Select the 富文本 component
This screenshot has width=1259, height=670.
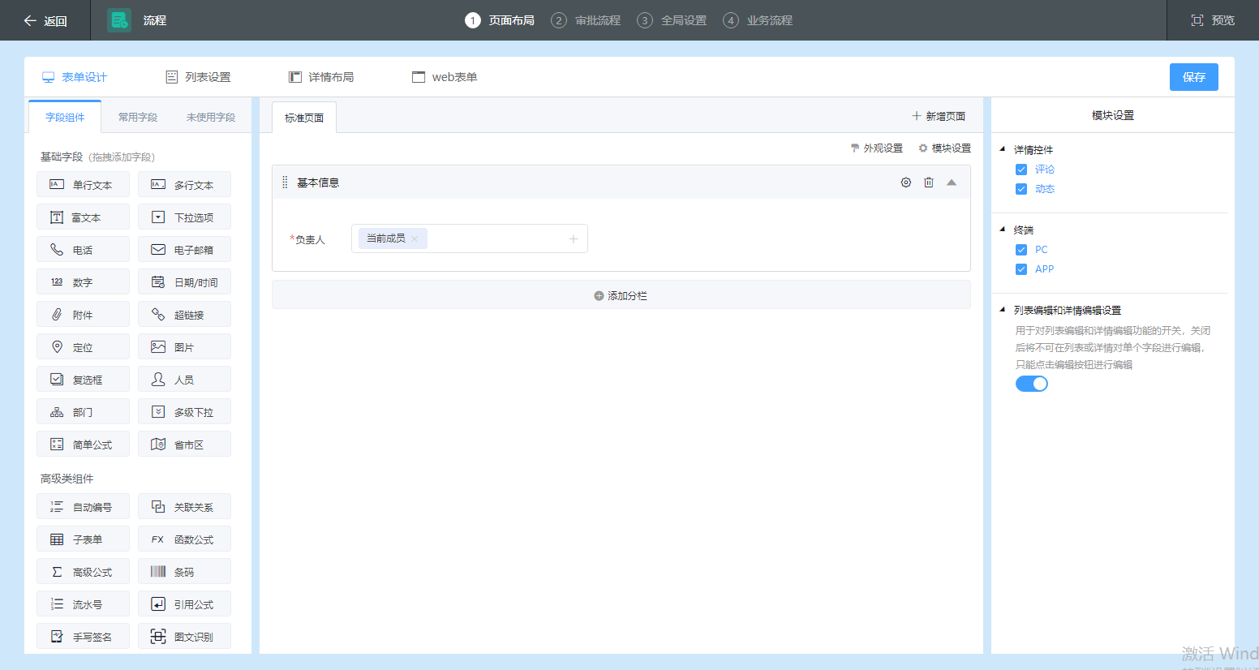tap(83, 217)
